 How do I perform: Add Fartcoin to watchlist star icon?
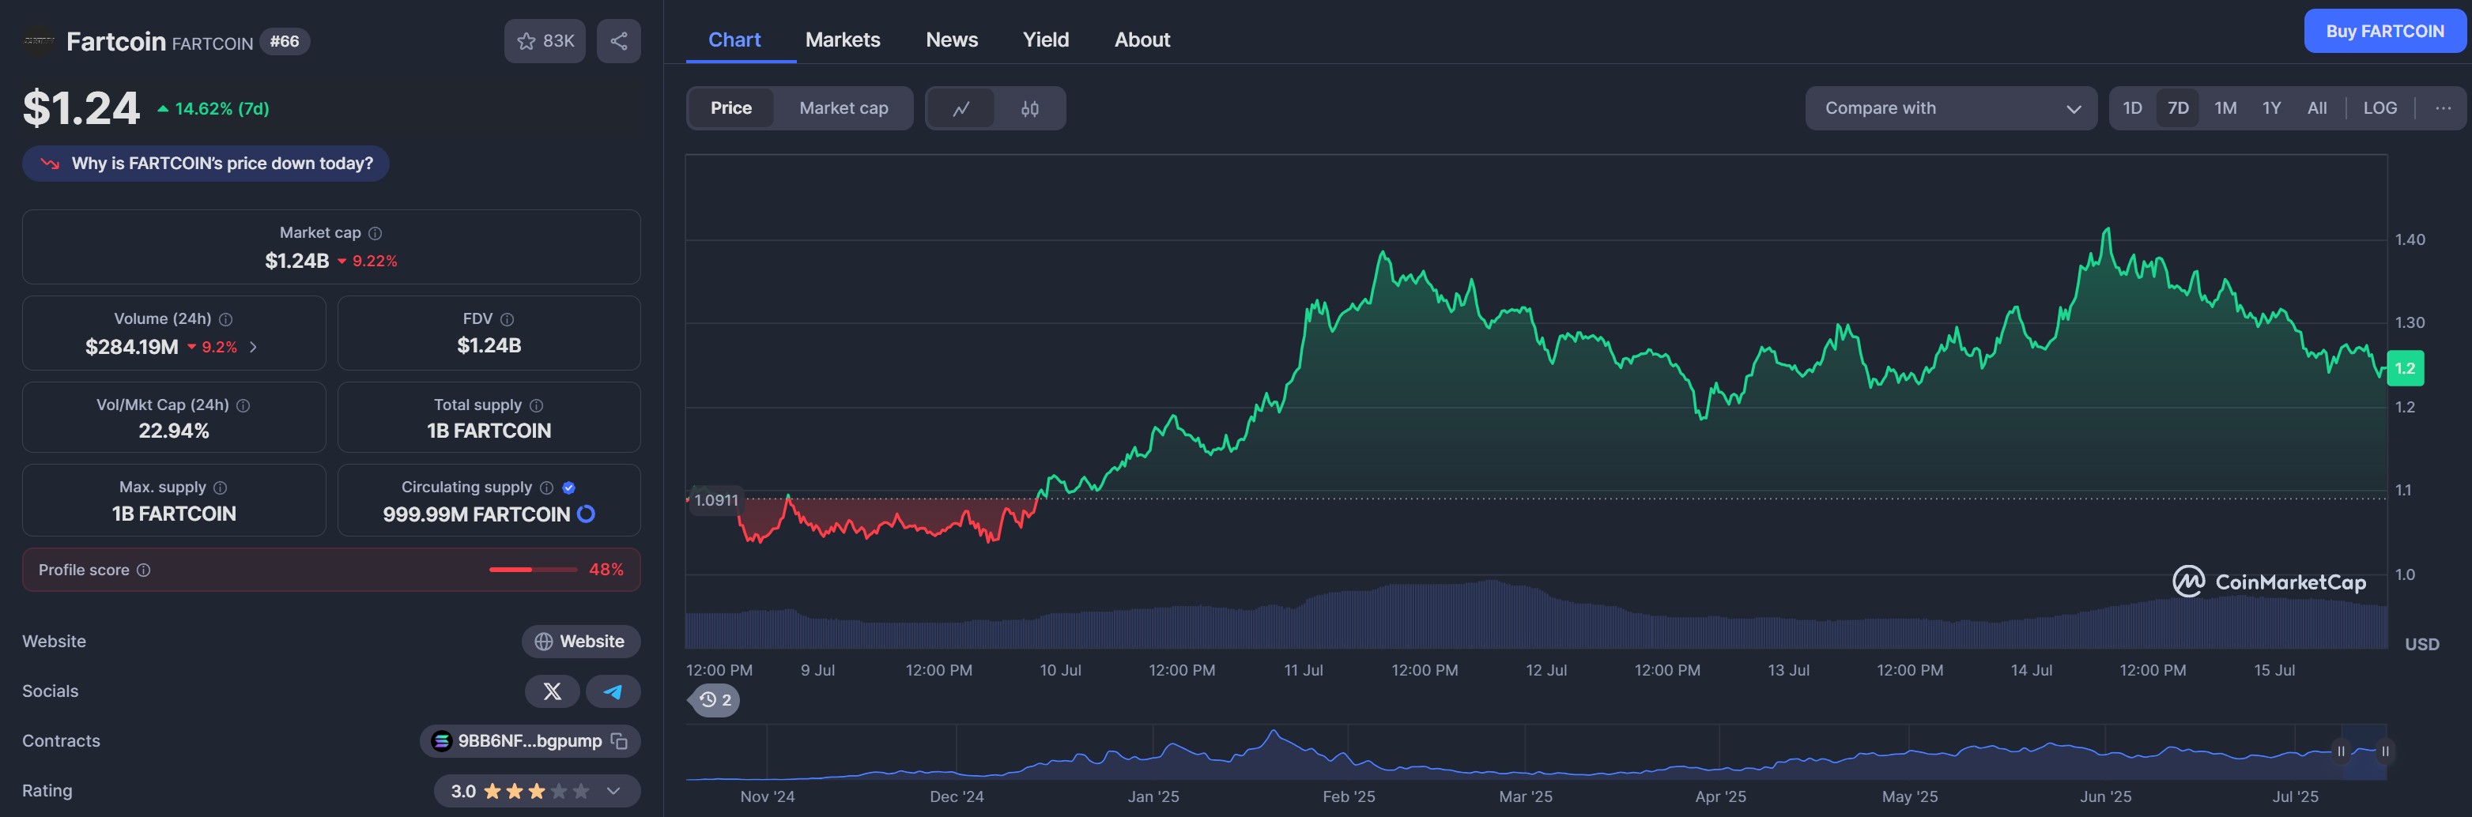[x=526, y=41]
